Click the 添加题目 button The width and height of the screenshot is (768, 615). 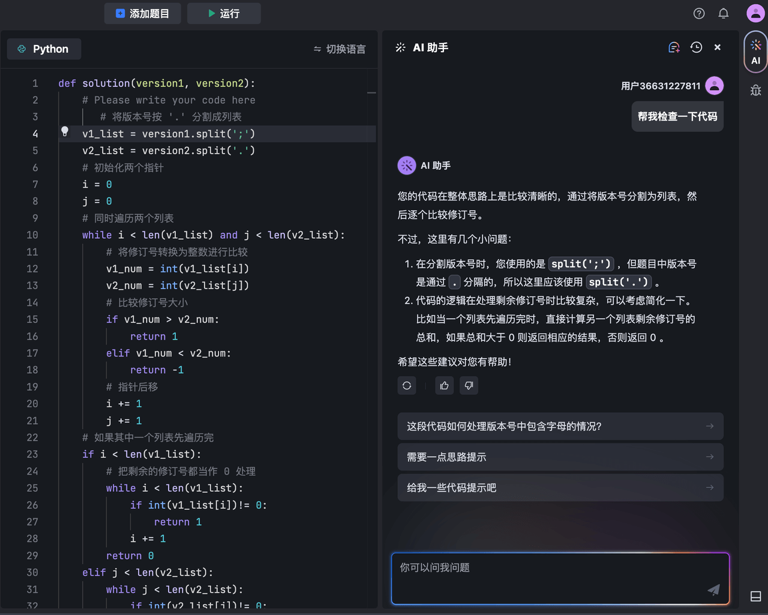tap(143, 13)
